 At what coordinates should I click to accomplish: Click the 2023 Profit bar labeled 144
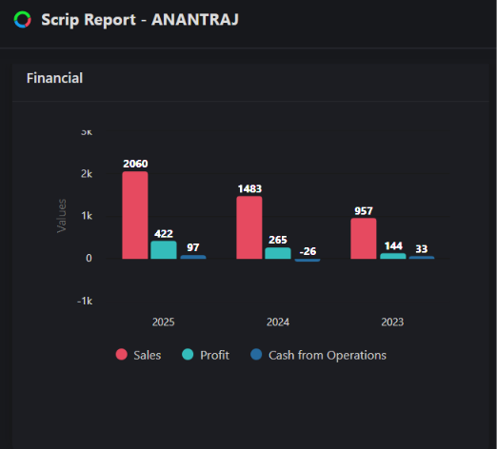click(x=393, y=256)
